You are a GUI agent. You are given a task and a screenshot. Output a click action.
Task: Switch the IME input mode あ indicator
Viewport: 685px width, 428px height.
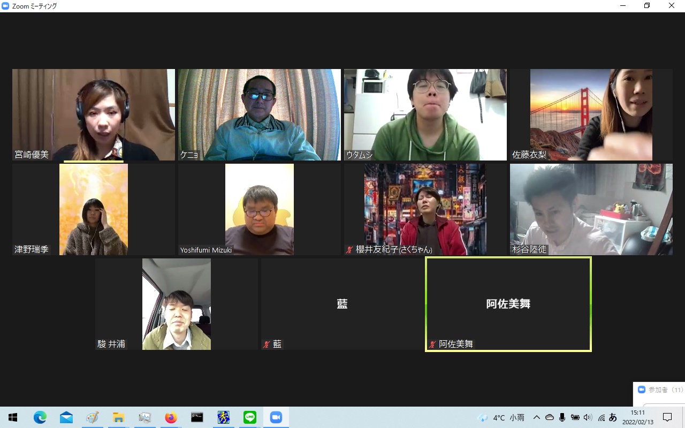(x=613, y=417)
